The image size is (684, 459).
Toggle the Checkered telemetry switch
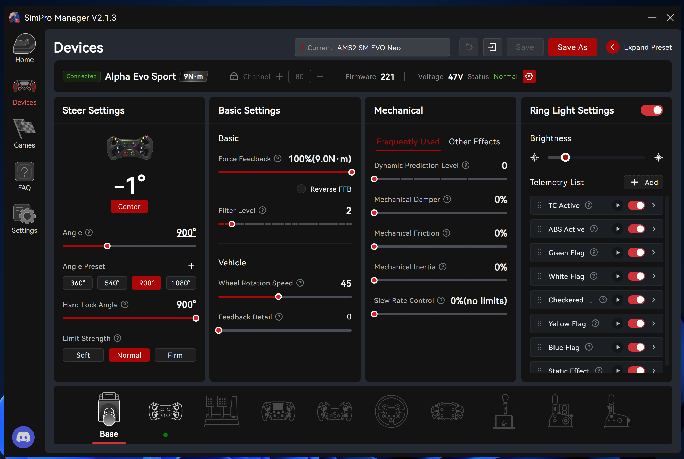pyautogui.click(x=636, y=300)
